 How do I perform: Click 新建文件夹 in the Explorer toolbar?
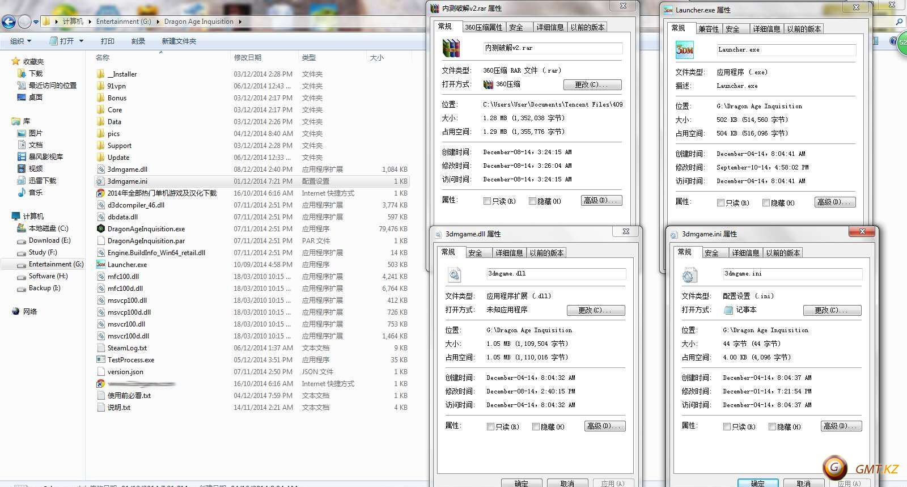click(179, 41)
